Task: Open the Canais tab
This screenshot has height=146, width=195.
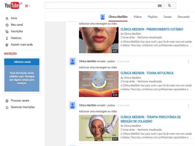Action: [167, 17]
